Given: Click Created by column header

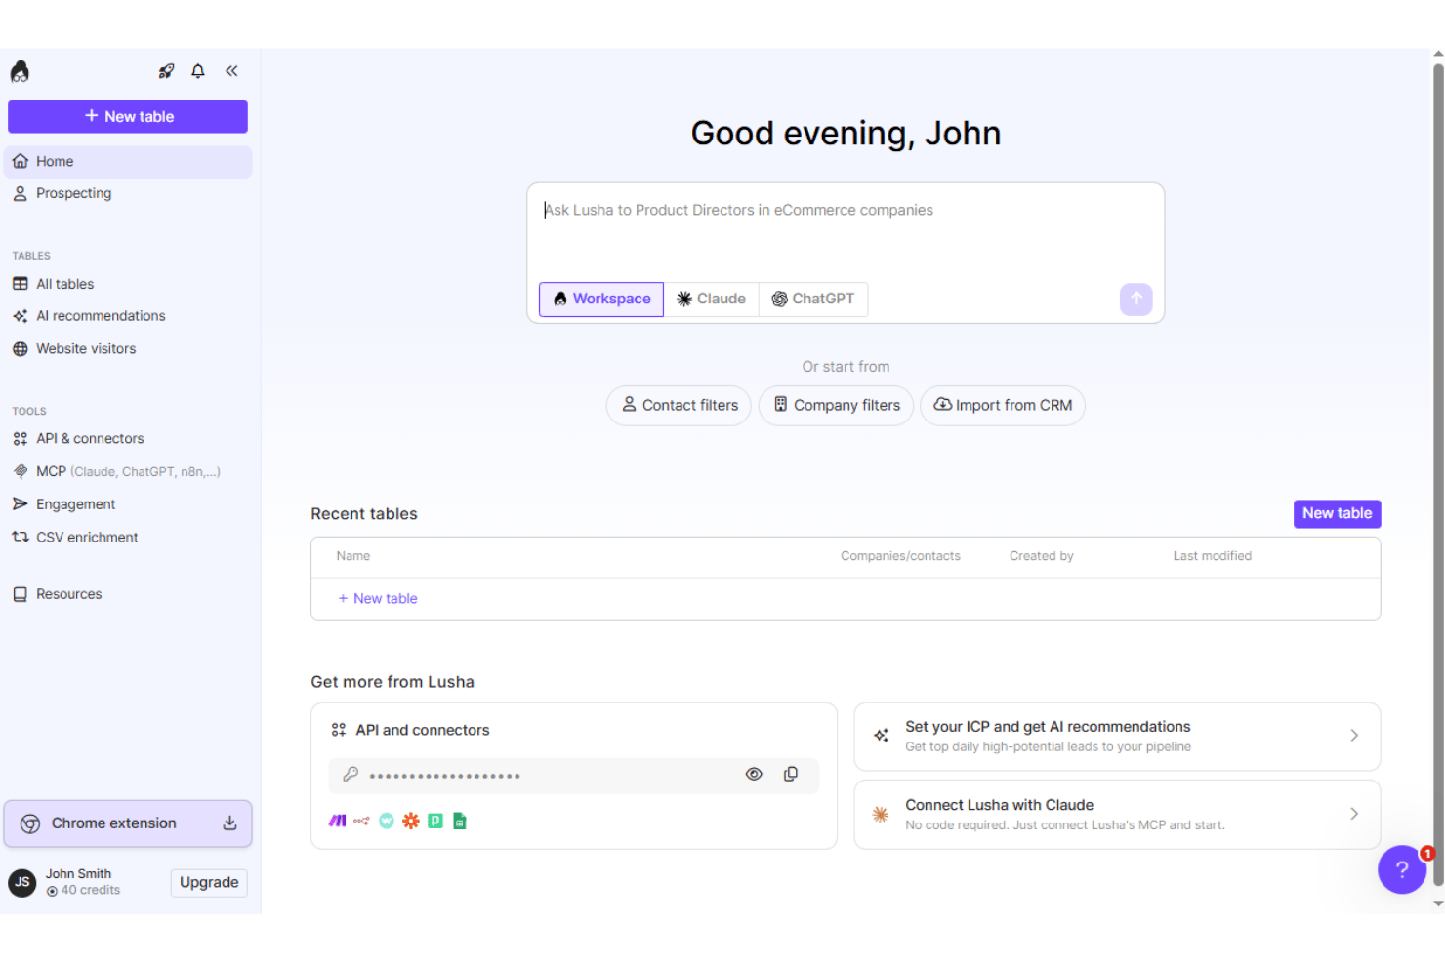Looking at the screenshot, I should point(1042,556).
